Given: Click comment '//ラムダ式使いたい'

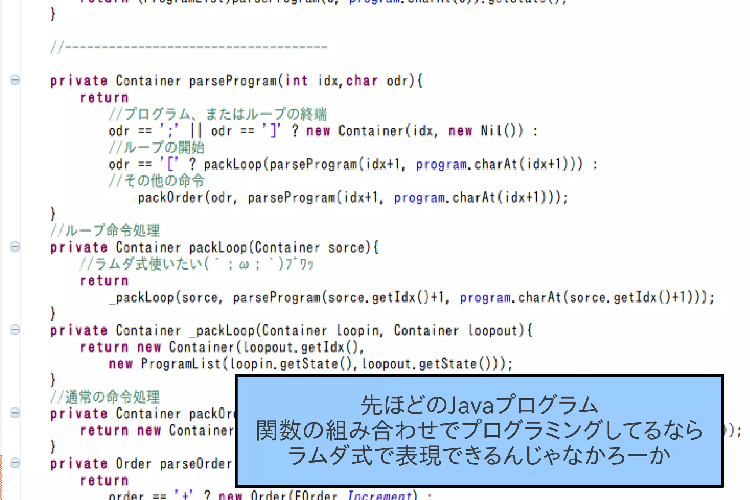Looking at the screenshot, I should click(197, 264).
